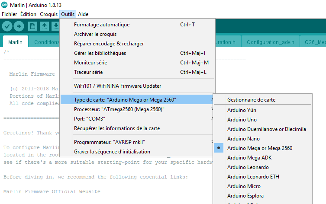Click the '(c) 2011-2018' copyright line
Screen dimensions: 326x204
click(35, 89)
